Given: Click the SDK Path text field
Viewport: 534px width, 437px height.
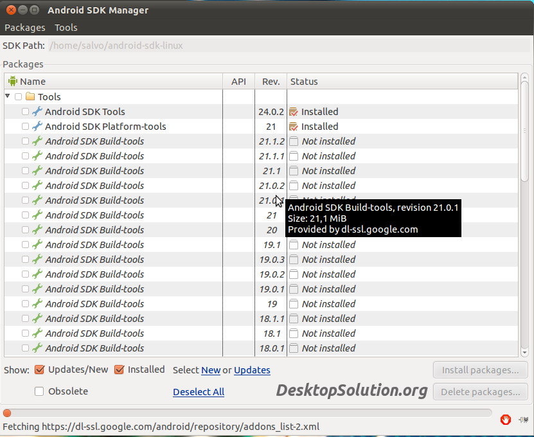Looking at the screenshot, I should point(287,46).
